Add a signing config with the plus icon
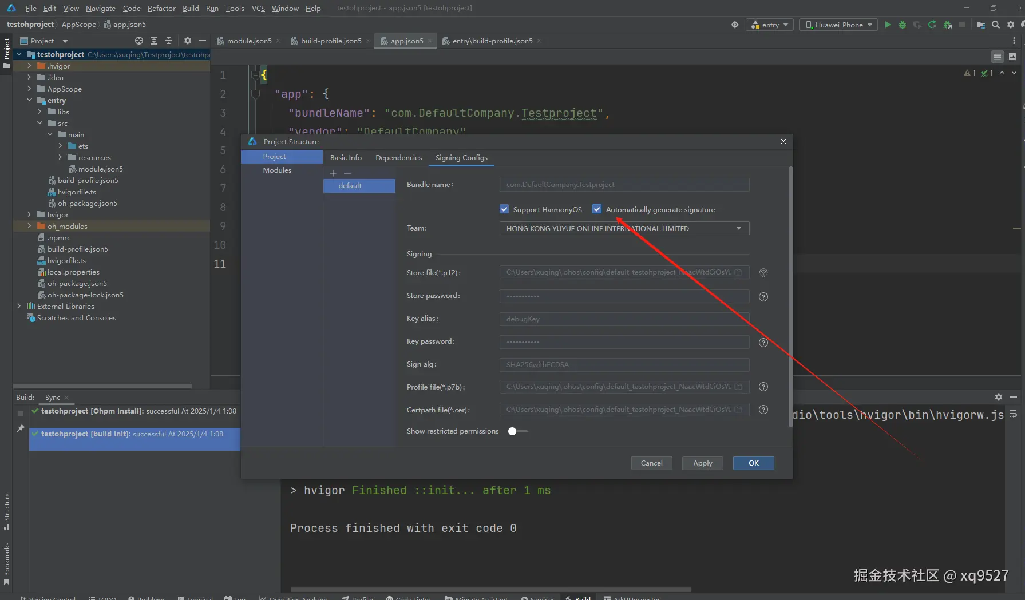 click(333, 173)
